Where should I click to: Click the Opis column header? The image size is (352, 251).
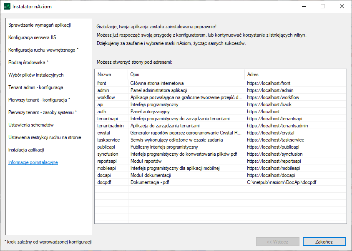pyautogui.click(x=186, y=75)
